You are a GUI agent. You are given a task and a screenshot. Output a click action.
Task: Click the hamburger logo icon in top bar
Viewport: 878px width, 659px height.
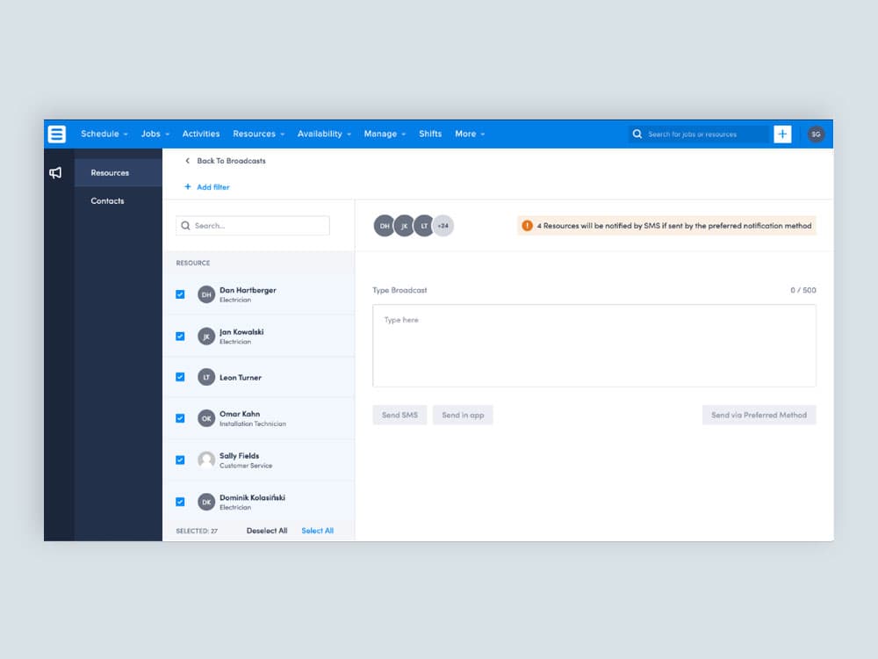coord(56,134)
